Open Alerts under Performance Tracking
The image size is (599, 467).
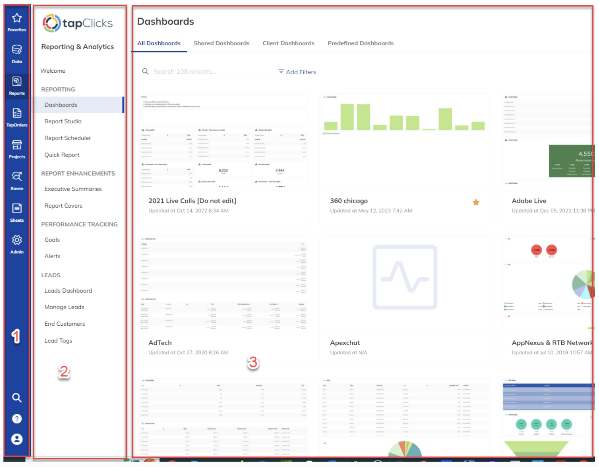click(x=52, y=256)
